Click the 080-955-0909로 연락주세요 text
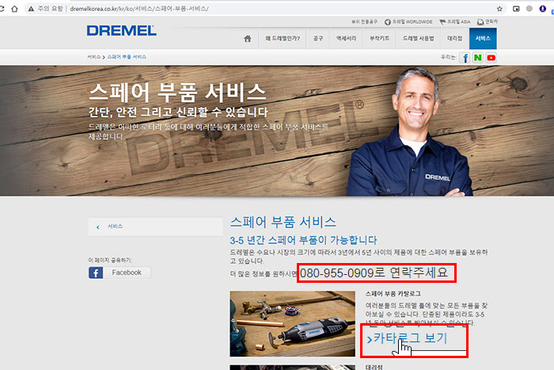The width and height of the screenshot is (554, 370). tap(374, 273)
